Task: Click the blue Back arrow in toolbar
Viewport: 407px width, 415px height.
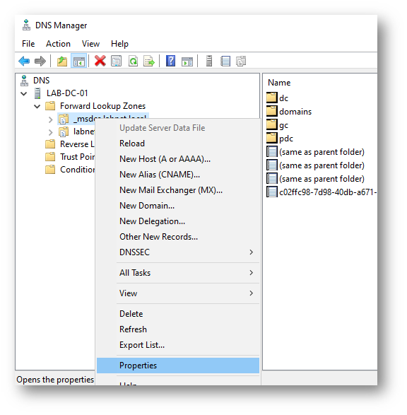Action: coord(24,61)
